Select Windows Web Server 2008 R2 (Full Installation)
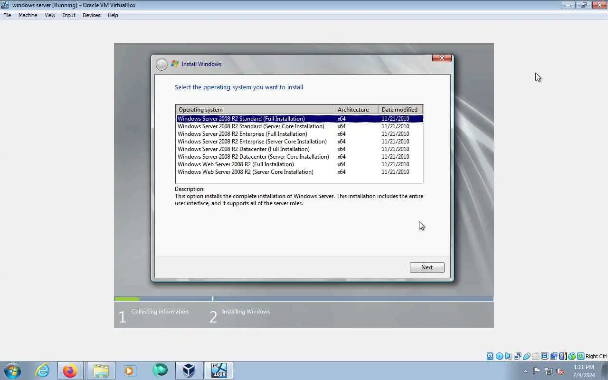608x380 pixels. point(300,164)
